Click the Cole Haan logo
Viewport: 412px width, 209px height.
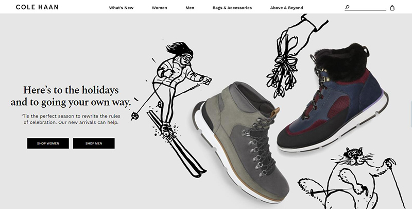(37, 7)
